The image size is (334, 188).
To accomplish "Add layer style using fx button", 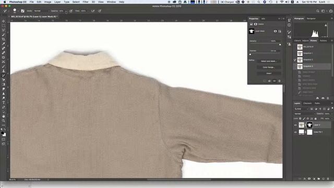I will coord(305,179).
